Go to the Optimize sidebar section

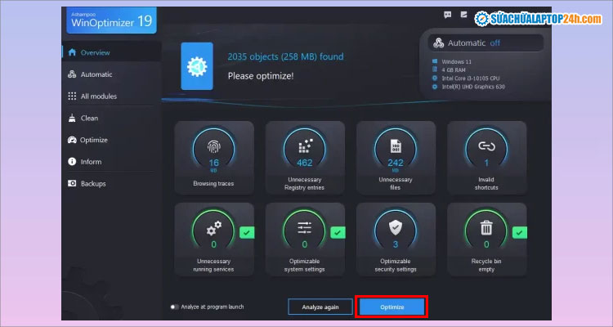[x=111, y=140]
